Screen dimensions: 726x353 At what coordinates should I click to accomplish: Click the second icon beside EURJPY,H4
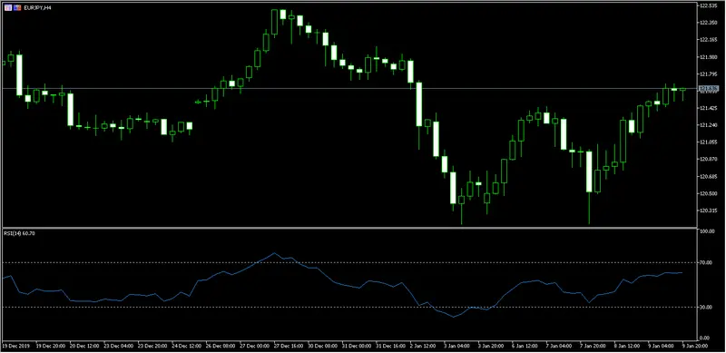[x=16, y=7]
